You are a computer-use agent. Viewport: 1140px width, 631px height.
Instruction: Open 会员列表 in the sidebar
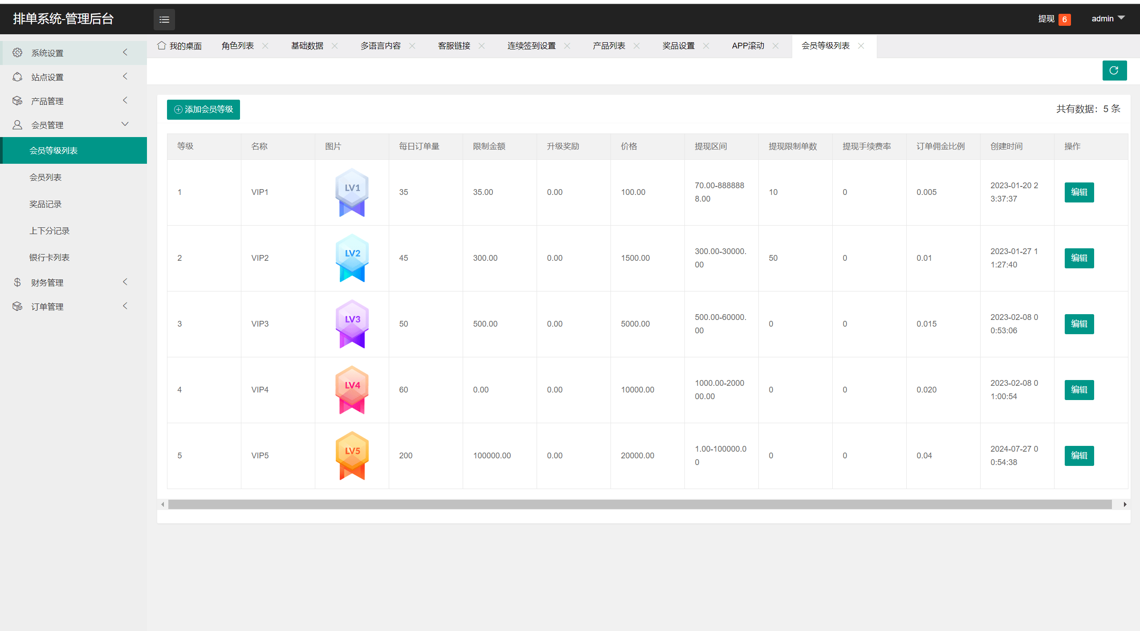(x=45, y=177)
